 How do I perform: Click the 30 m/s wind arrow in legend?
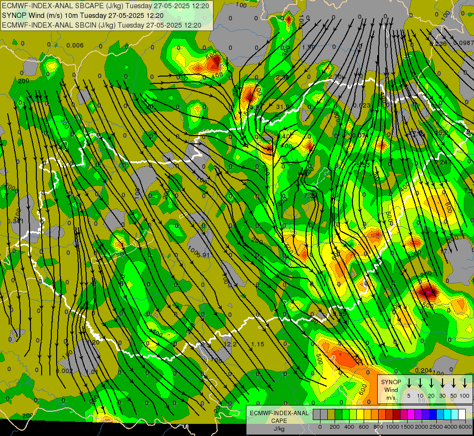click(443, 383)
